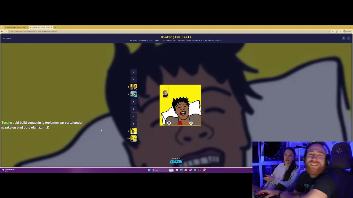Select rank slot number 1
This screenshot has width=353, height=198.
(x=133, y=72)
